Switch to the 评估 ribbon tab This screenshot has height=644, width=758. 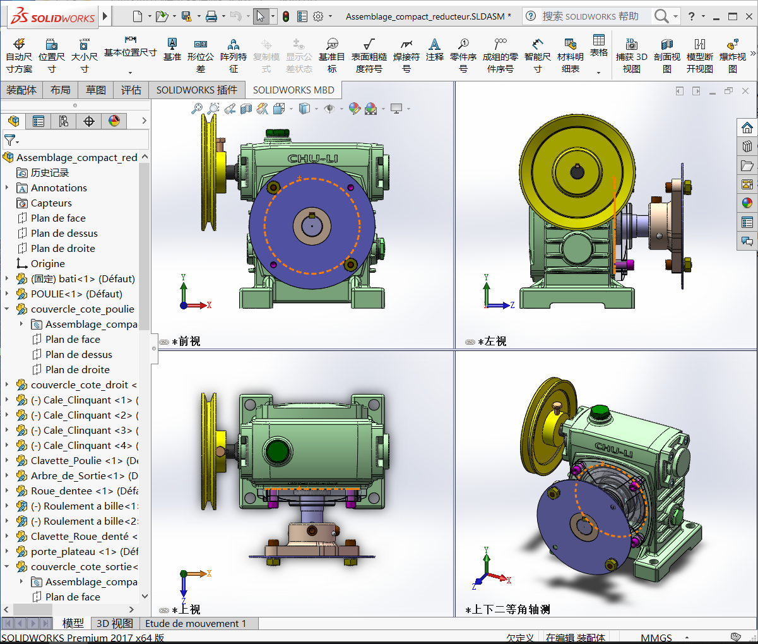[x=131, y=90]
